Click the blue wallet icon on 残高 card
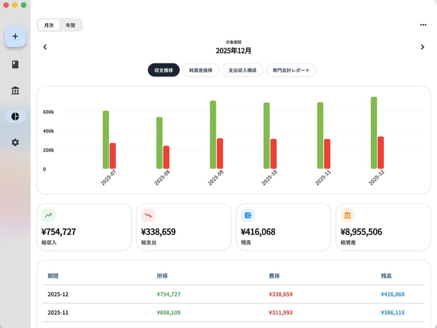This screenshot has width=437, height=328. point(248,215)
